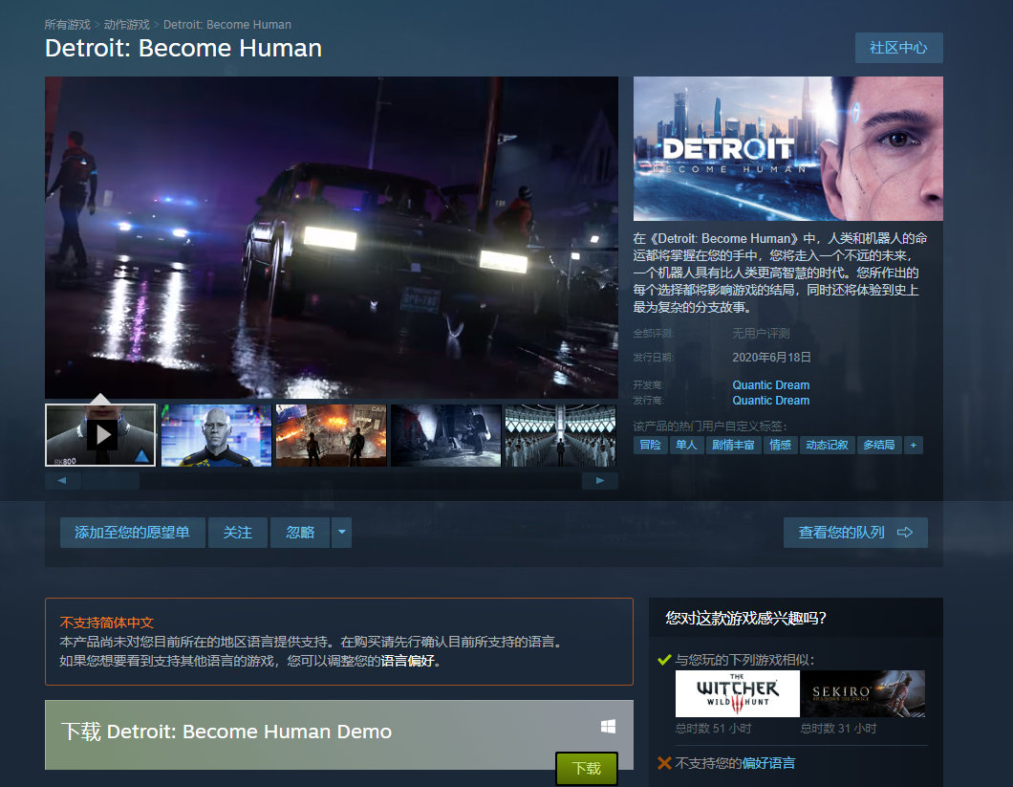Screen dimensions: 1013x787
Task: Open the 偏好语言 preferred language link
Action: (768, 763)
